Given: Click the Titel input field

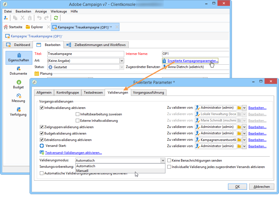Looking at the screenshot, I should click(85, 54).
